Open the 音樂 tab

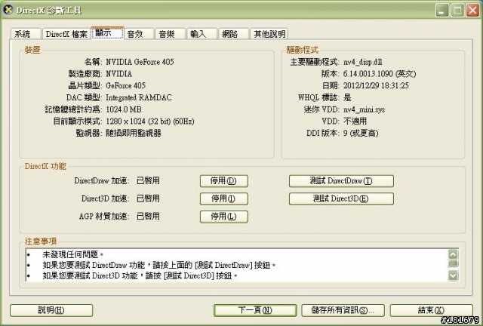click(171, 34)
